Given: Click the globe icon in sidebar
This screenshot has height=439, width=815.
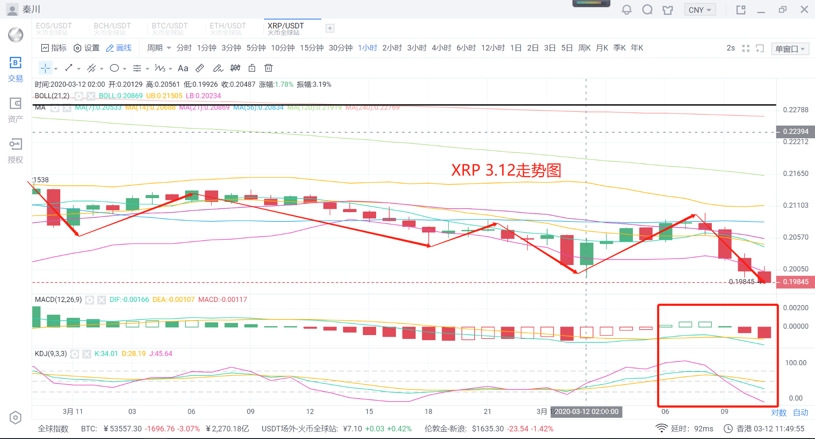Looking at the screenshot, I should [16, 35].
